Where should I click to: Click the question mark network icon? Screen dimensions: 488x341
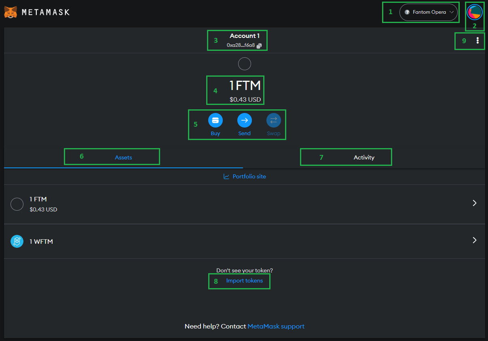click(407, 12)
